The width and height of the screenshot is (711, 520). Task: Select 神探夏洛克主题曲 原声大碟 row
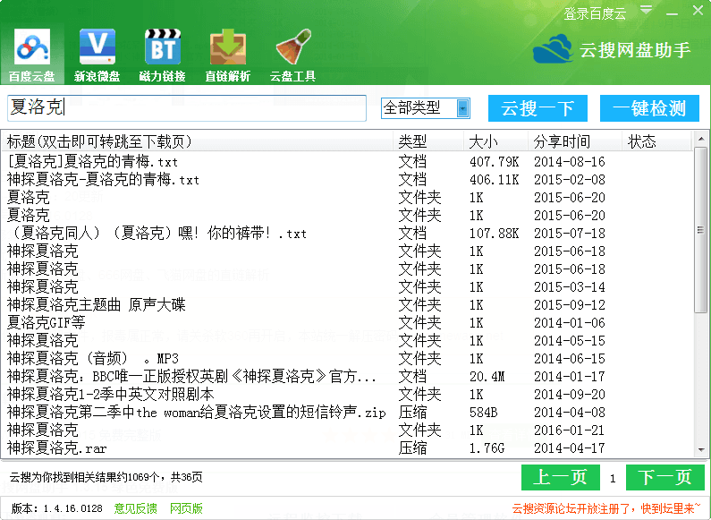pos(348,305)
